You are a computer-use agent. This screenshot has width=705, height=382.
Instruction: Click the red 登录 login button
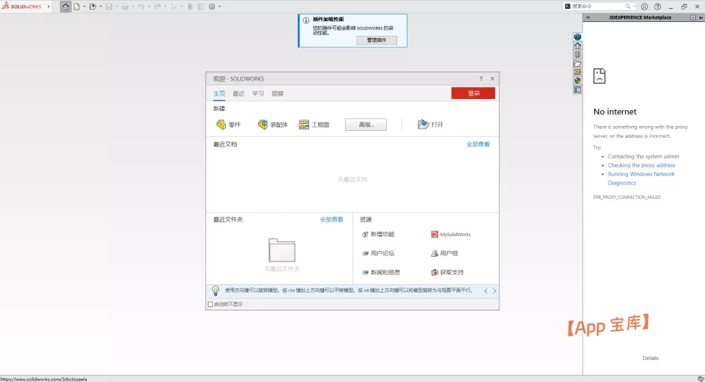473,93
